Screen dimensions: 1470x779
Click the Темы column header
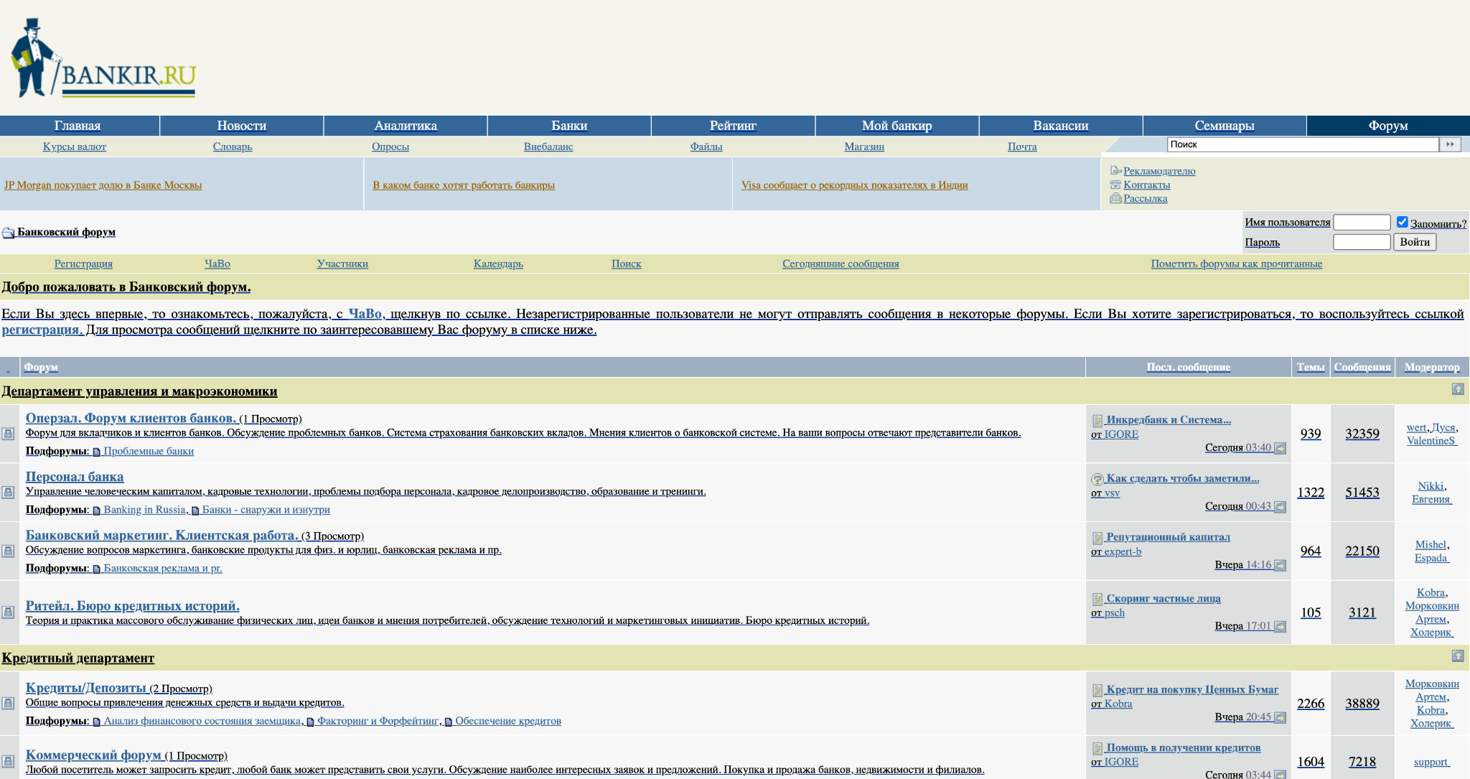pos(1311,367)
